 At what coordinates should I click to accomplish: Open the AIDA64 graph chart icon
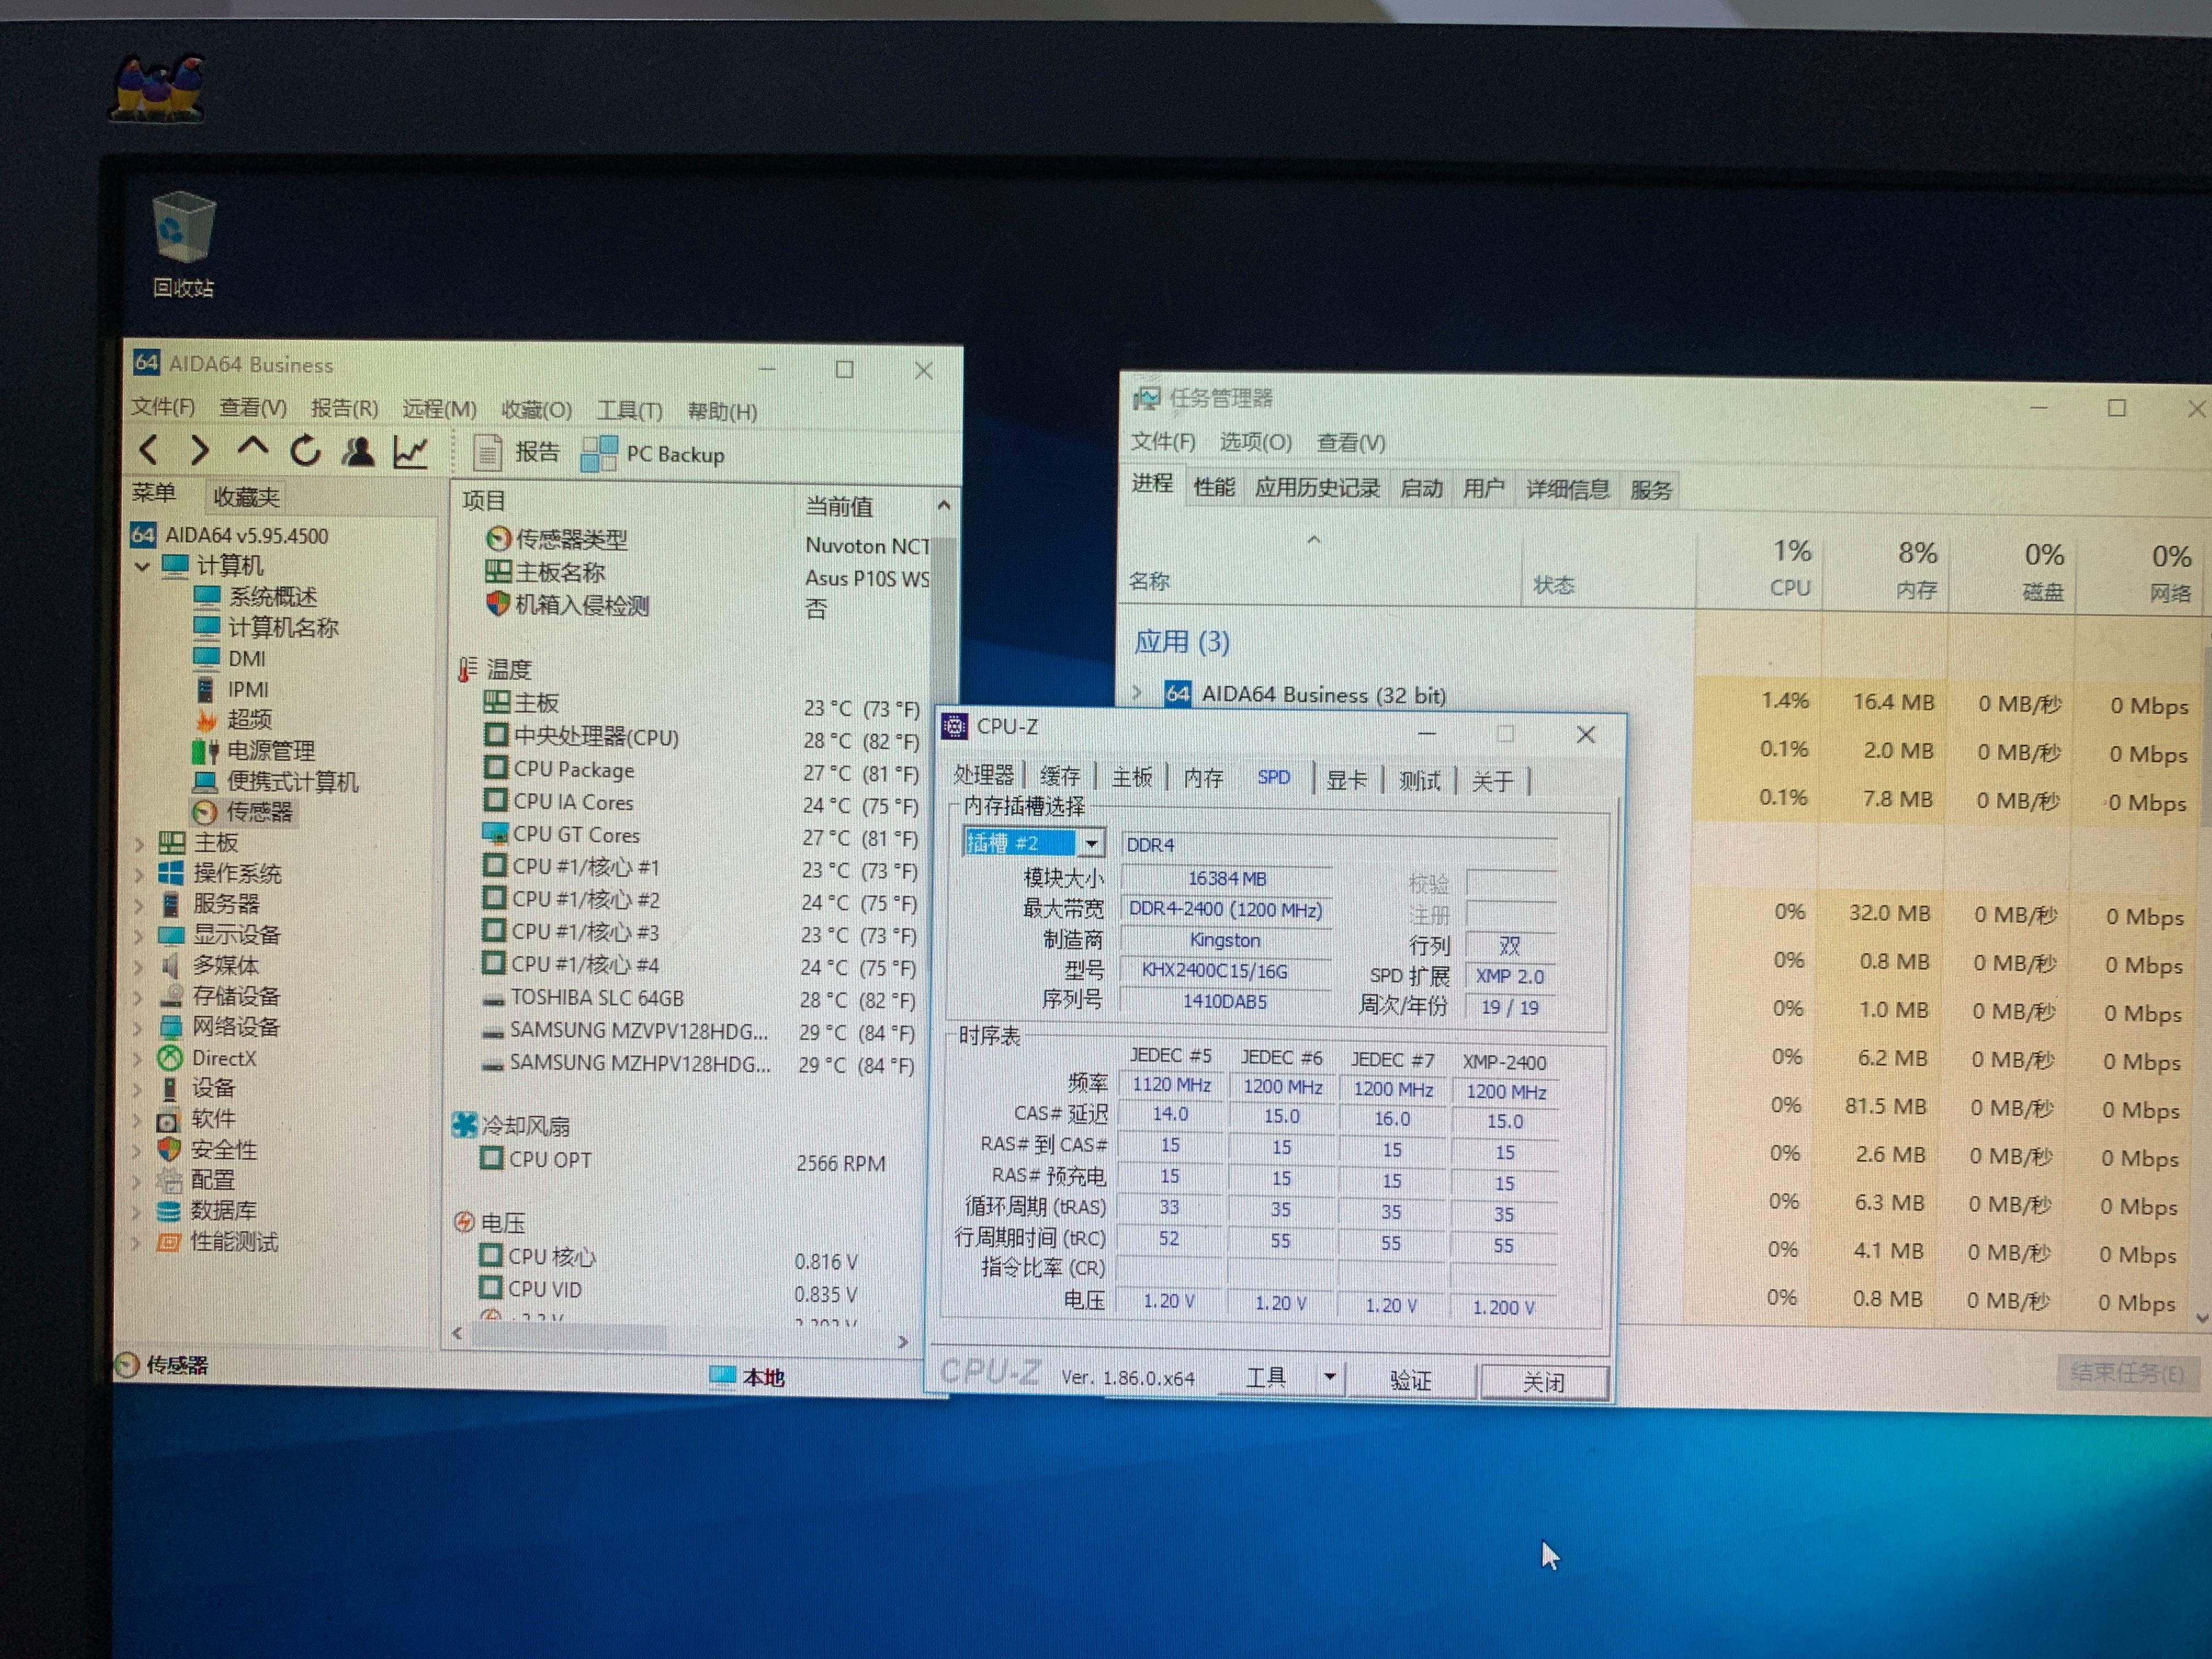pyautogui.click(x=410, y=452)
